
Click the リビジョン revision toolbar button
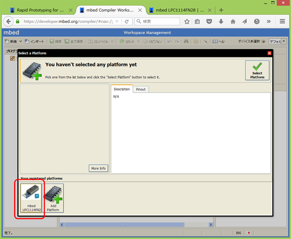(x=153, y=41)
